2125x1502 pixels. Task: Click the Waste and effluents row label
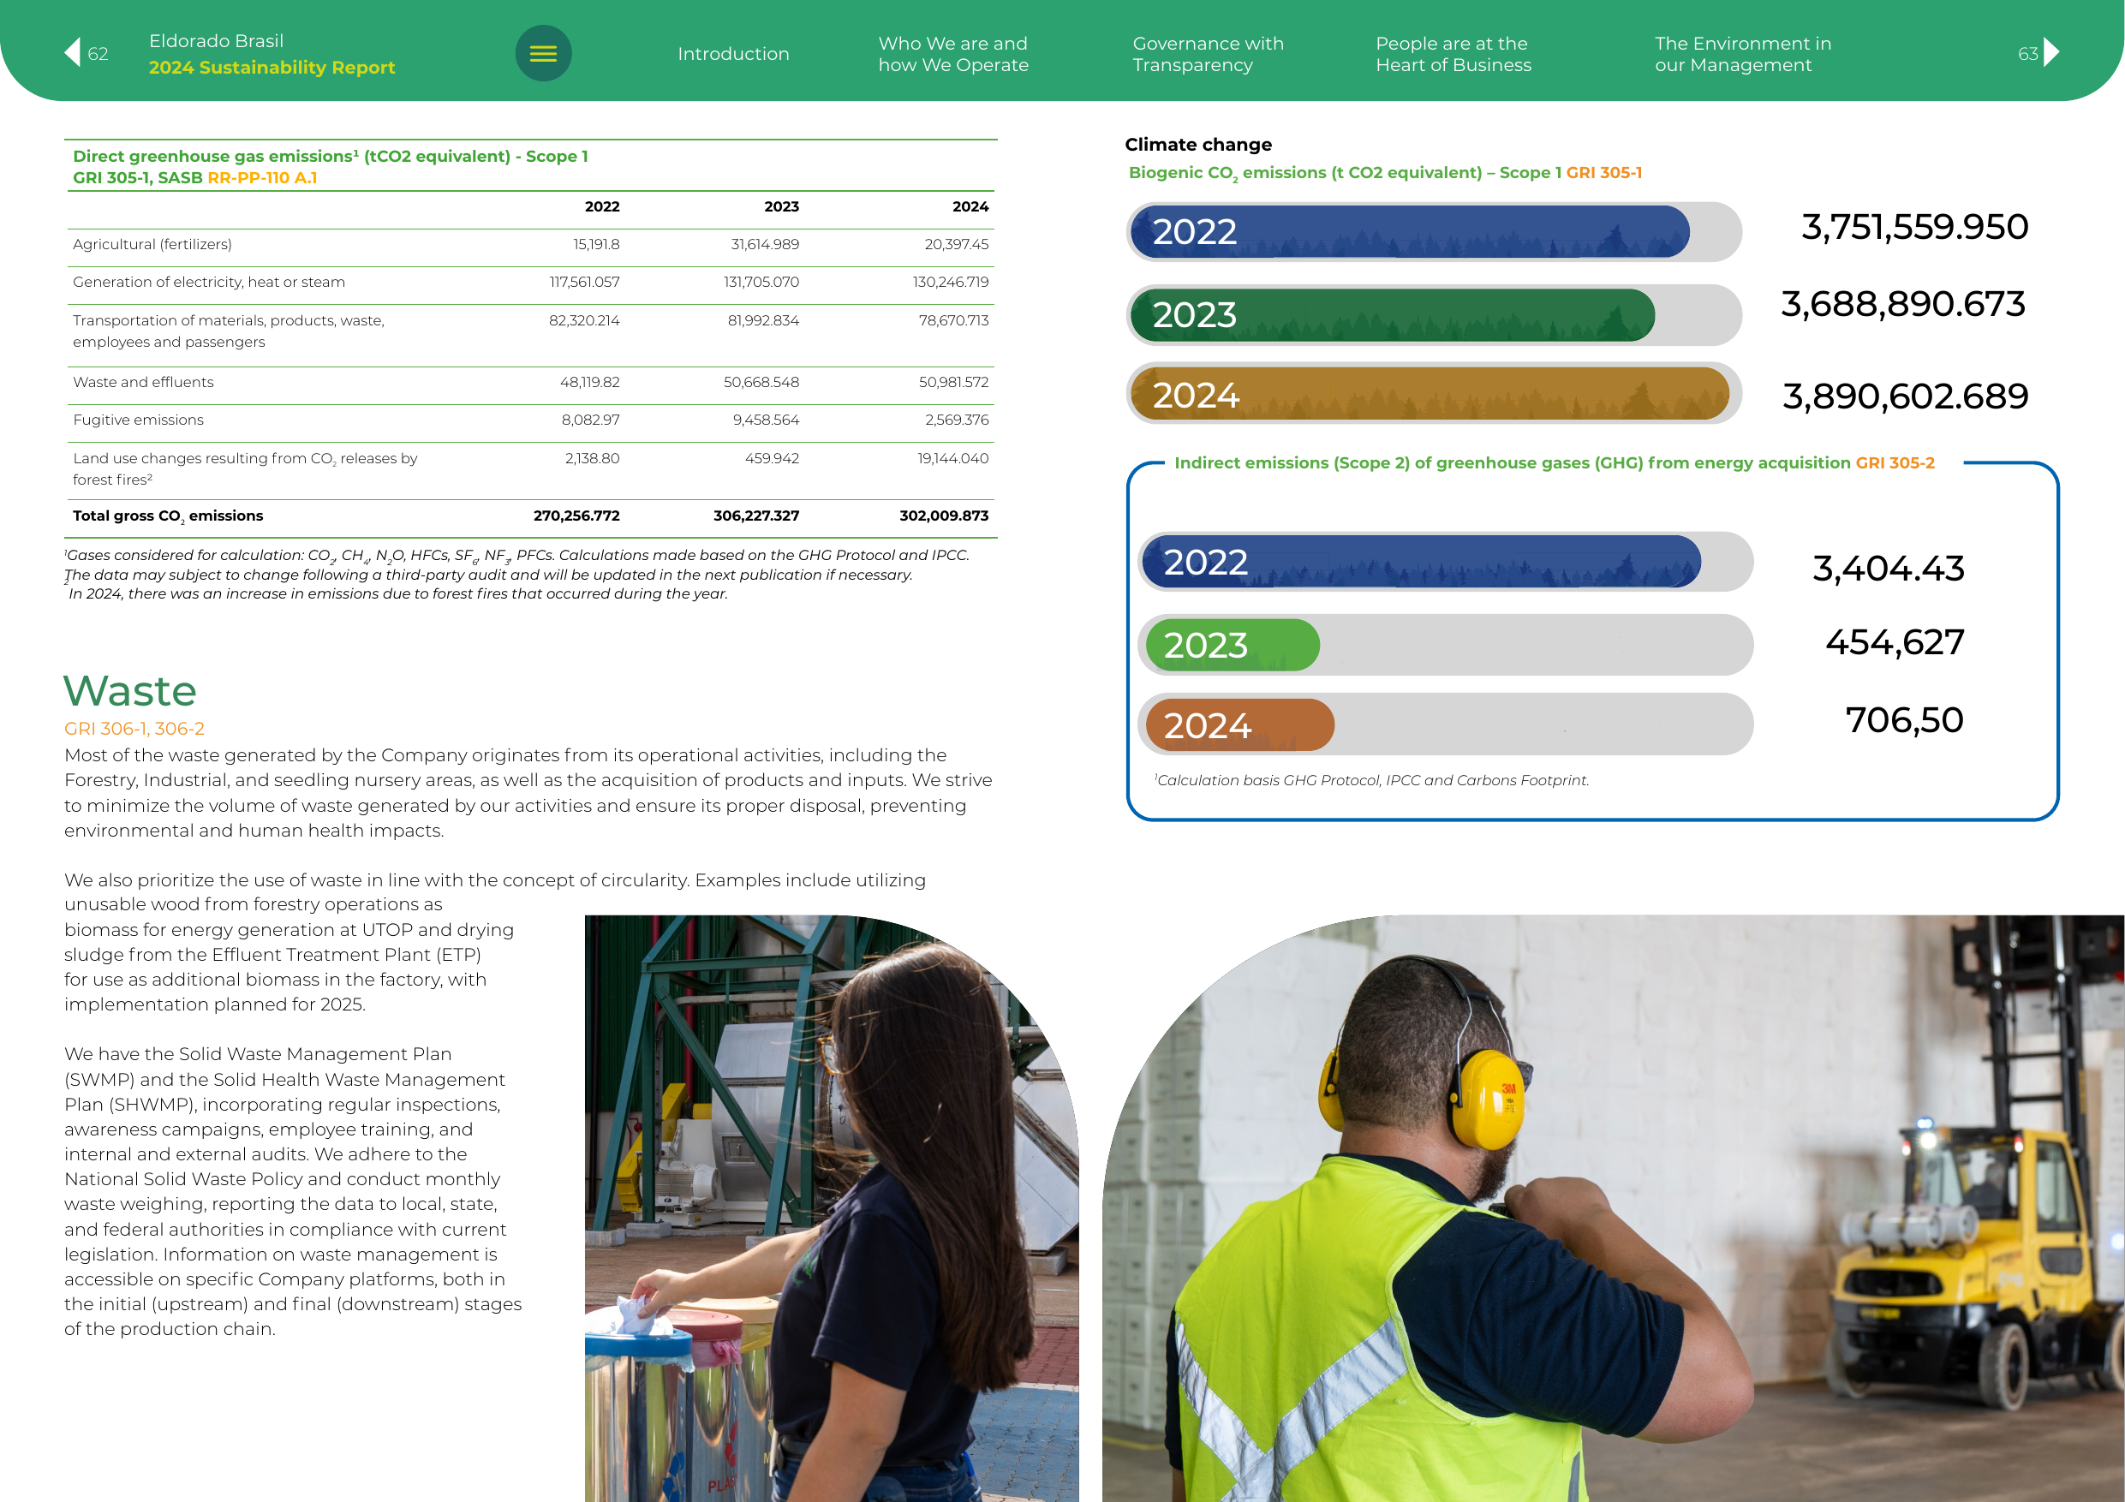pyautogui.click(x=143, y=382)
